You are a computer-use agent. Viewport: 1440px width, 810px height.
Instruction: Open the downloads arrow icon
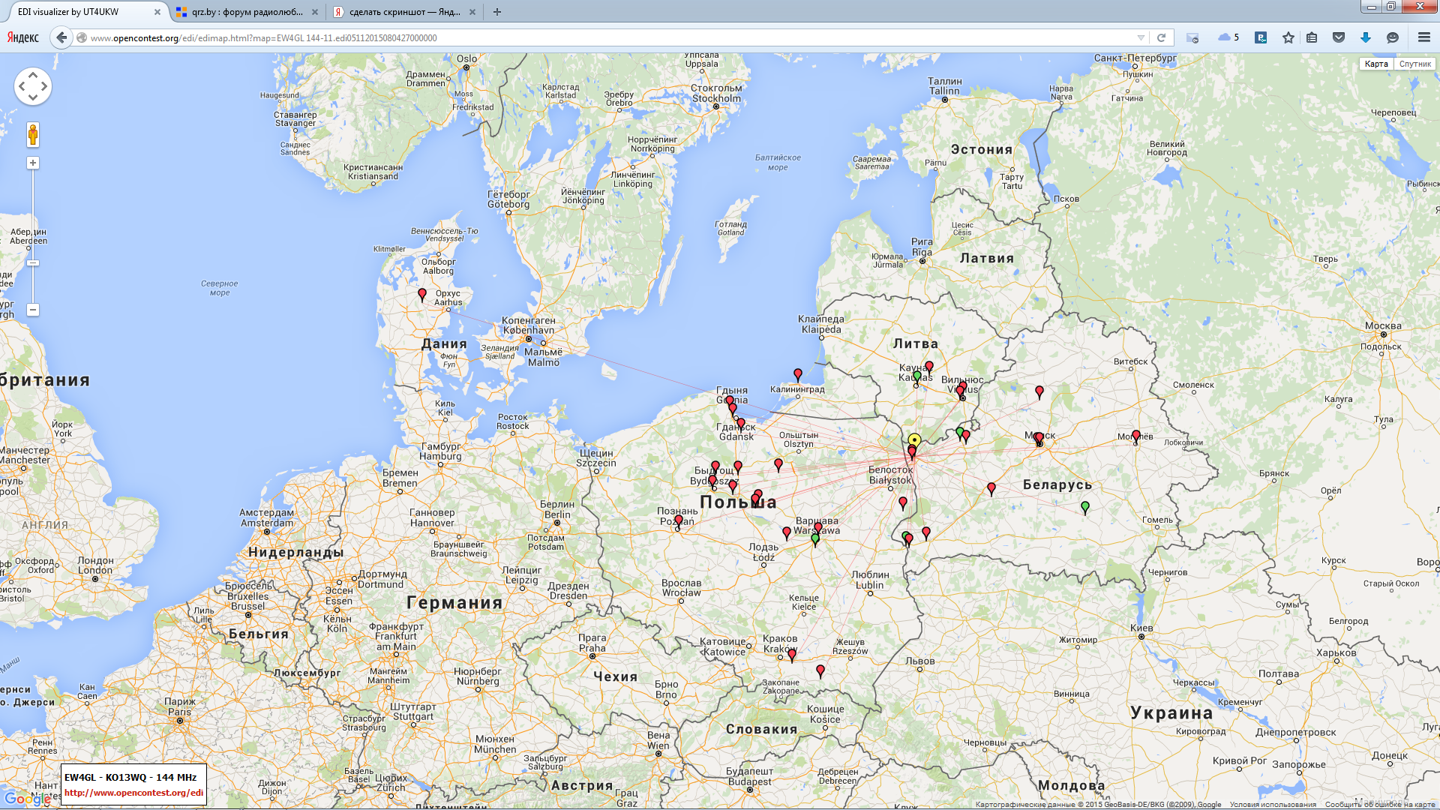1366,37
